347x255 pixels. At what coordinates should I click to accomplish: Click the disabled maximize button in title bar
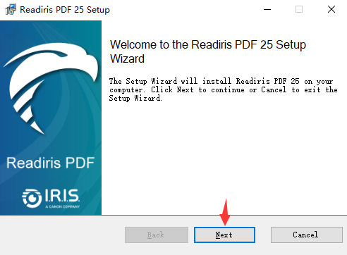pyautogui.click(x=299, y=9)
